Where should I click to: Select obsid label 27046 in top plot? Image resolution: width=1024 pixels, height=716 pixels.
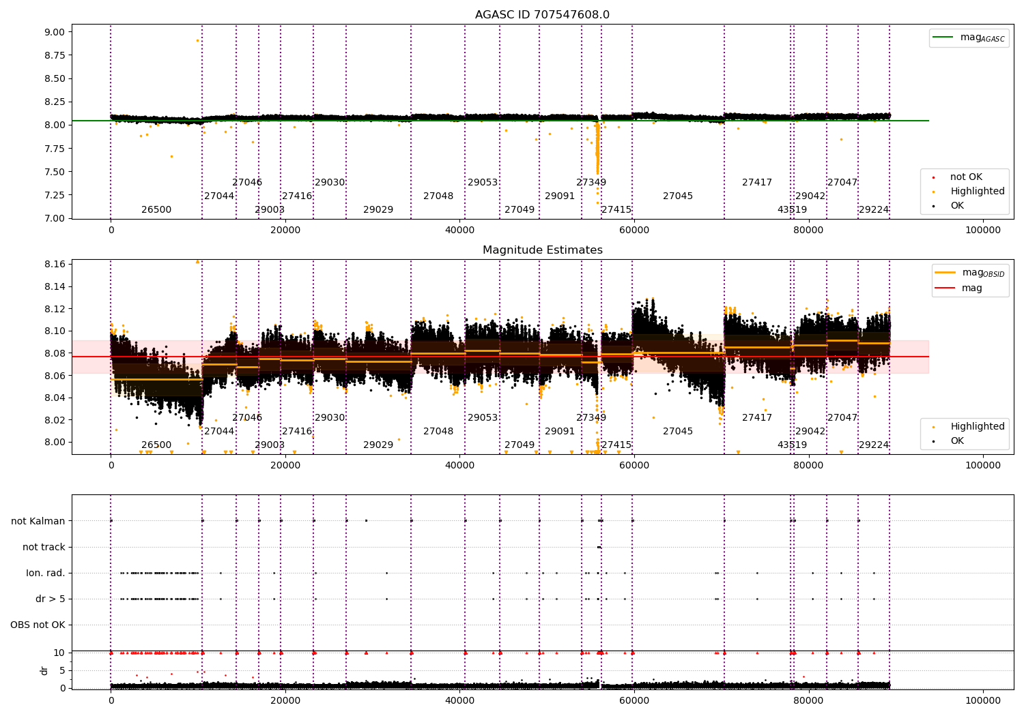click(x=247, y=183)
